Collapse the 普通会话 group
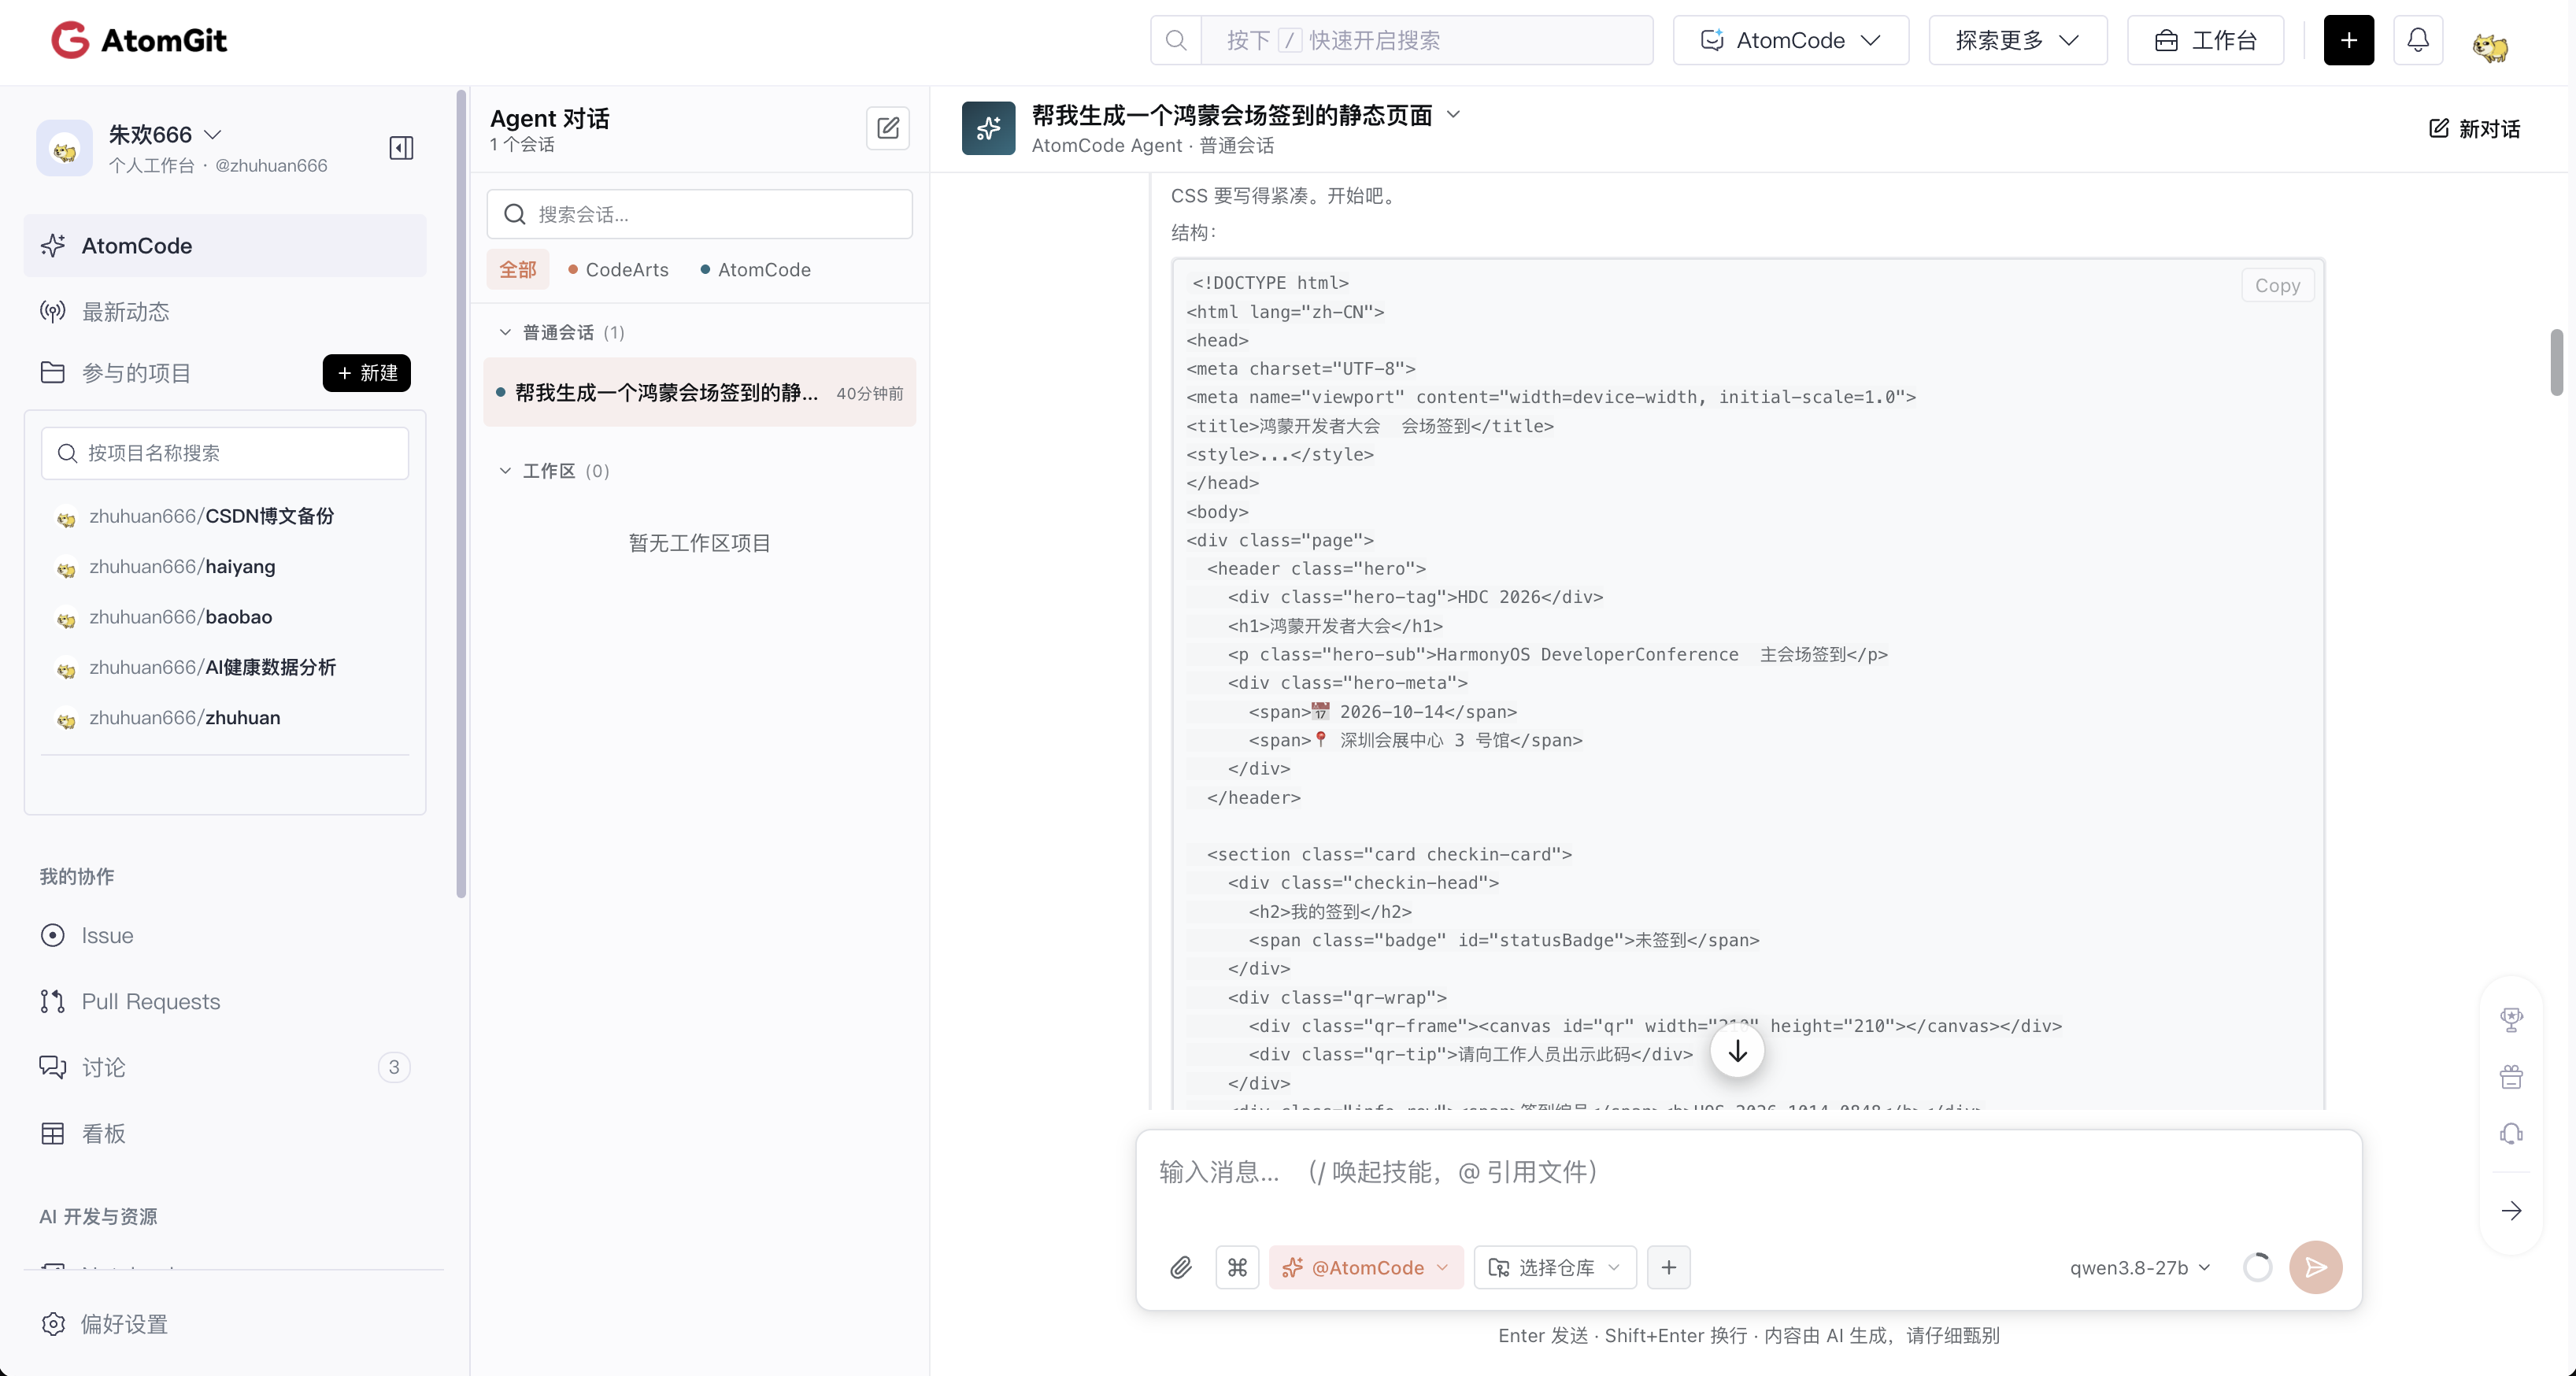2576x1376 pixels. coord(505,332)
